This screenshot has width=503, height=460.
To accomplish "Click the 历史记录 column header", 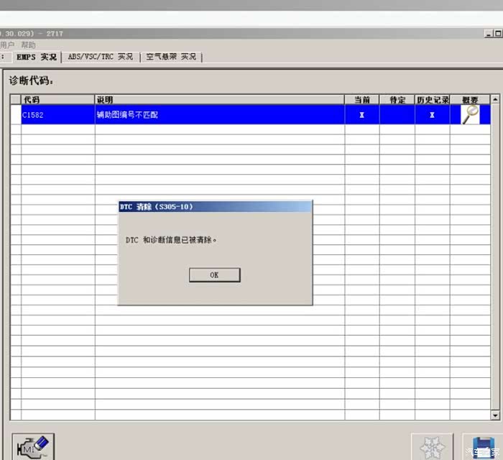I will 433,100.
